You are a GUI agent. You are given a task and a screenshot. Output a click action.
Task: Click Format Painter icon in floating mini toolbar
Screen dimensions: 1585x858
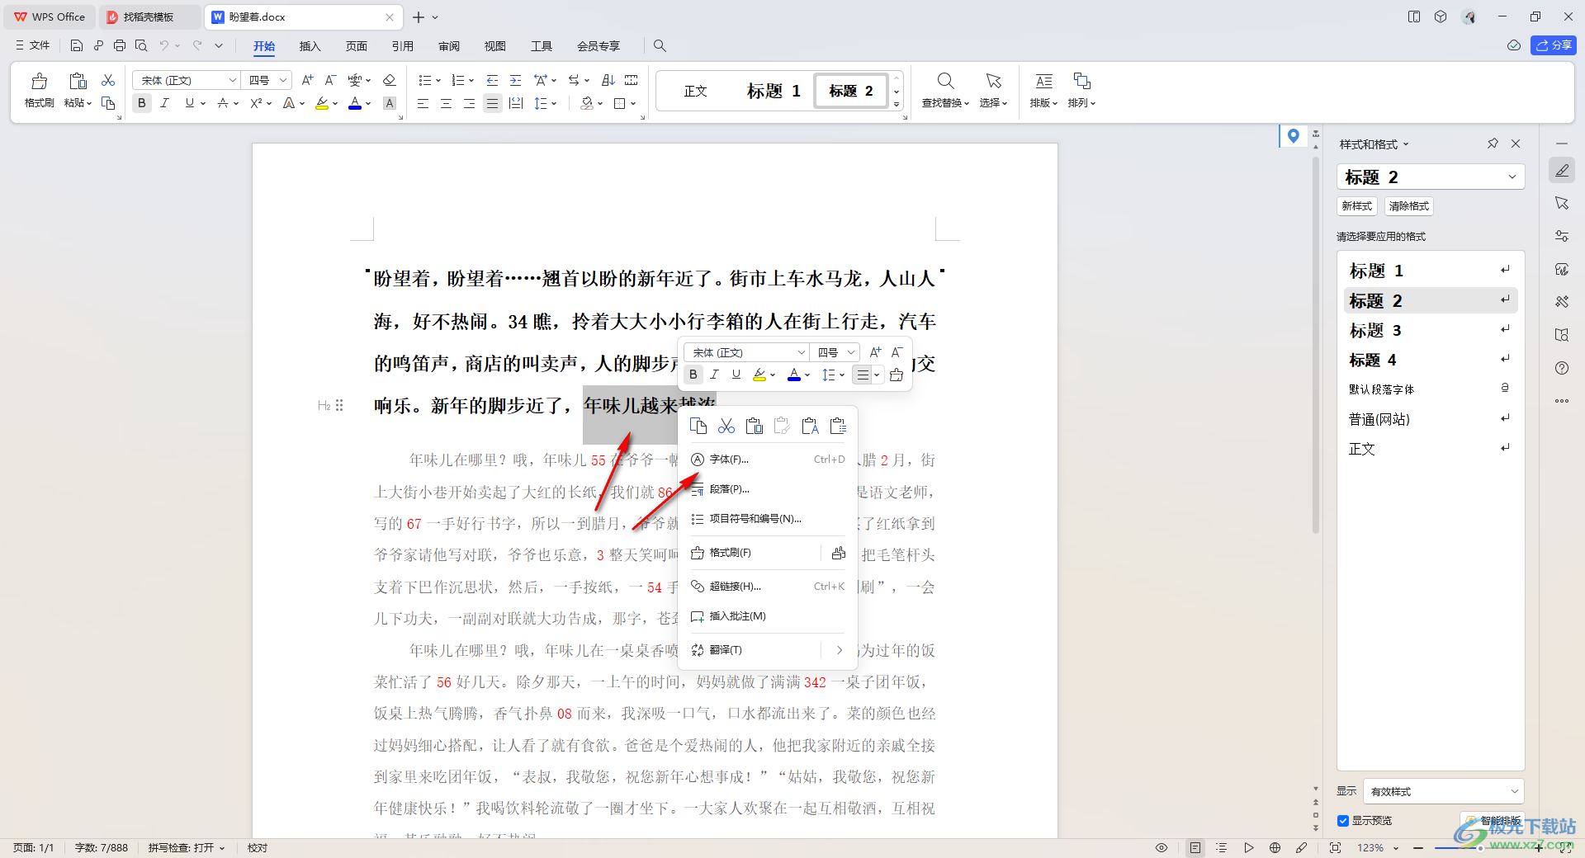coord(897,375)
